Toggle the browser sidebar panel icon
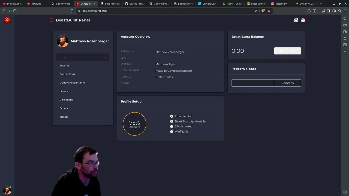Image resolution: width=349 pixels, height=196 pixels. click(x=329, y=11)
